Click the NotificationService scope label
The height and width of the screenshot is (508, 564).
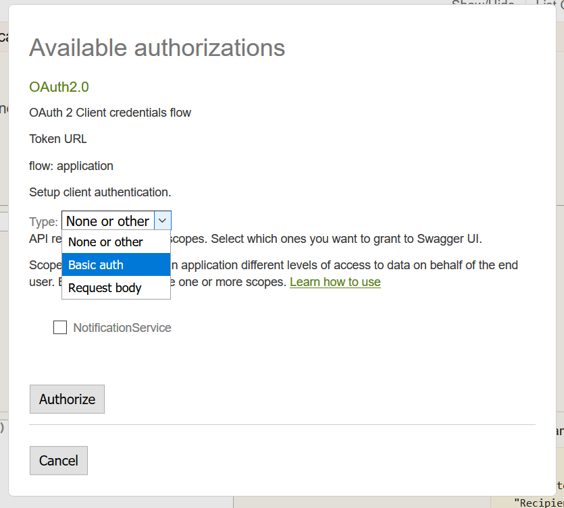122,328
